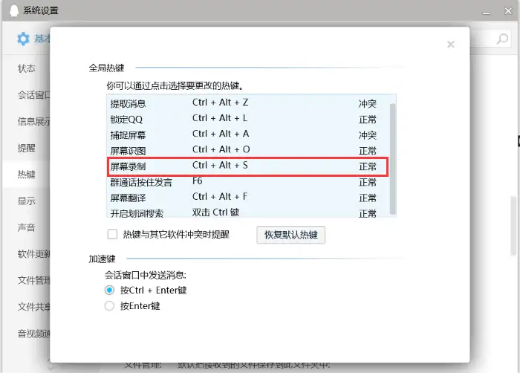Click the Ctrl + Alt + Z shortcut

coord(220,103)
